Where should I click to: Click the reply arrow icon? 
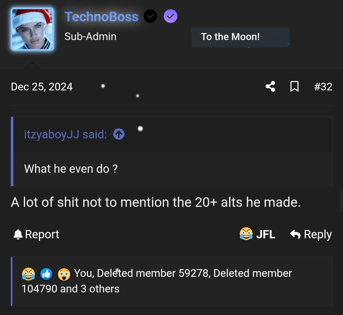coord(295,234)
